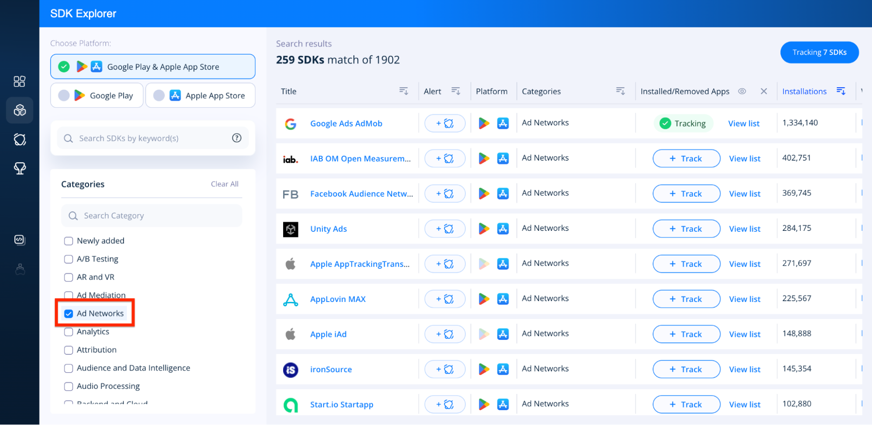Click the Platform column header
The width and height of the screenshot is (872, 425).
pos(492,91)
